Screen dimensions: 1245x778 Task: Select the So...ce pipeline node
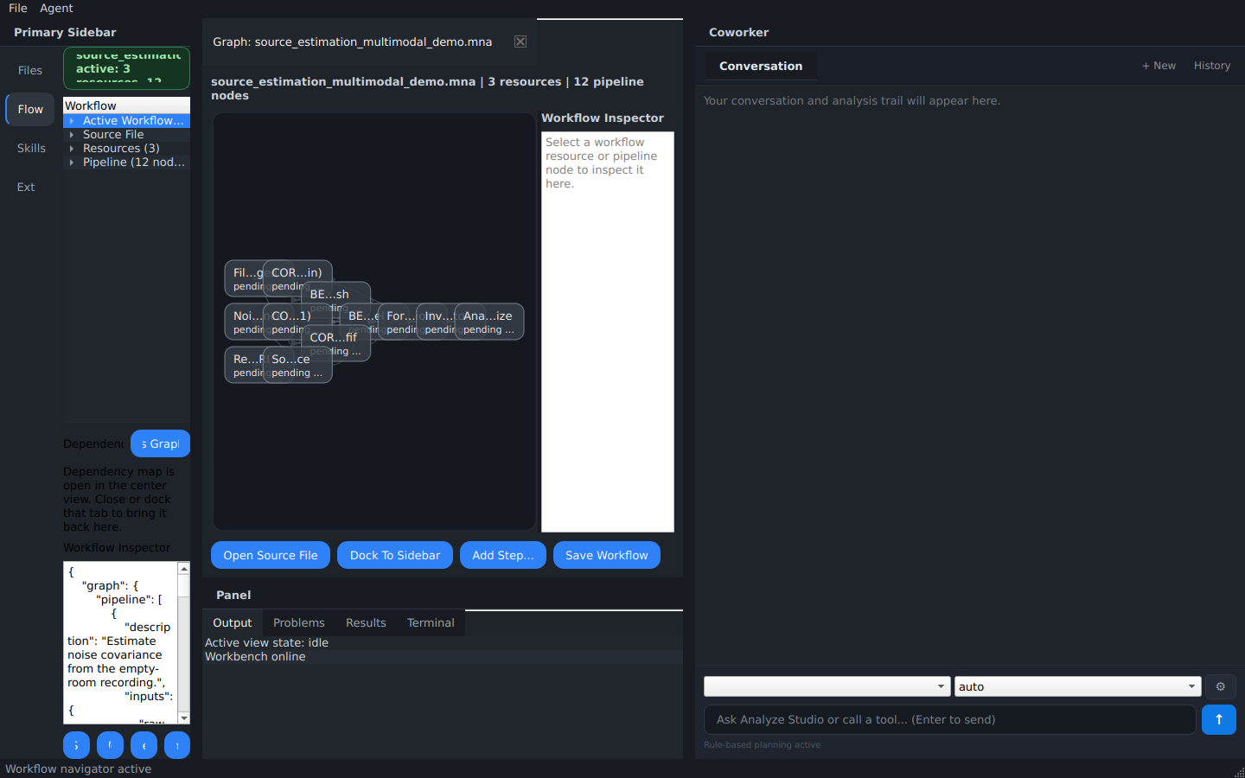pyautogui.click(x=297, y=365)
